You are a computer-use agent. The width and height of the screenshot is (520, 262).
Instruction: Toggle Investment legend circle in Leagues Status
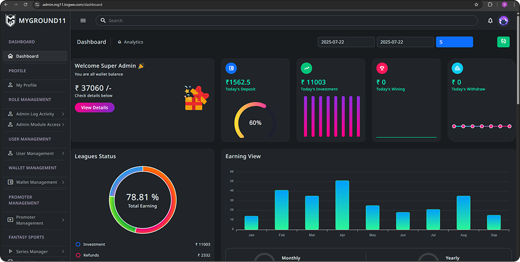pyautogui.click(x=78, y=244)
